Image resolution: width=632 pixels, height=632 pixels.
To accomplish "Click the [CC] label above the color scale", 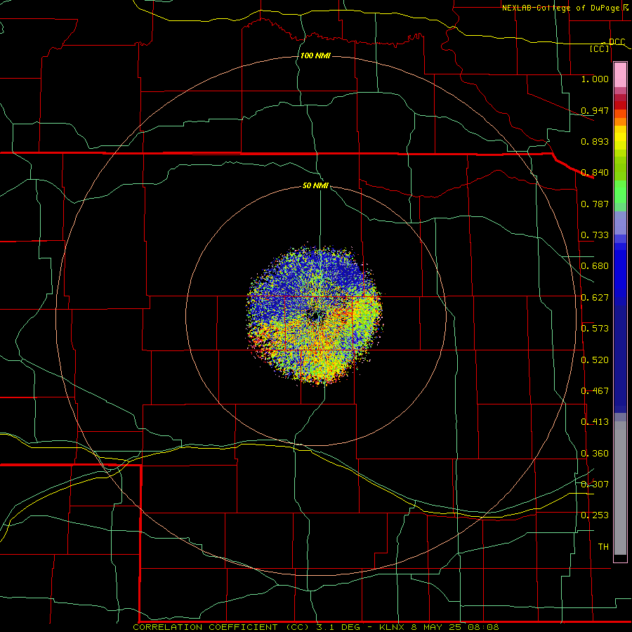I will coord(600,48).
